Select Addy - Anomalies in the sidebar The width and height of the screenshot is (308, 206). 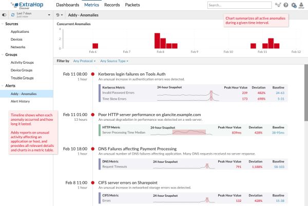27,94
